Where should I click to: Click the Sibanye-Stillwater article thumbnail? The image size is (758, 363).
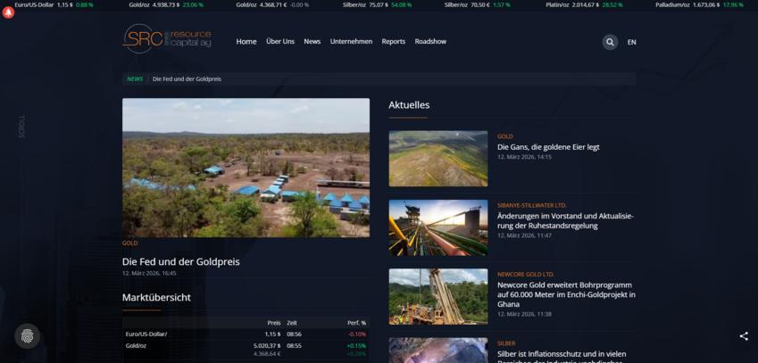tap(437, 227)
